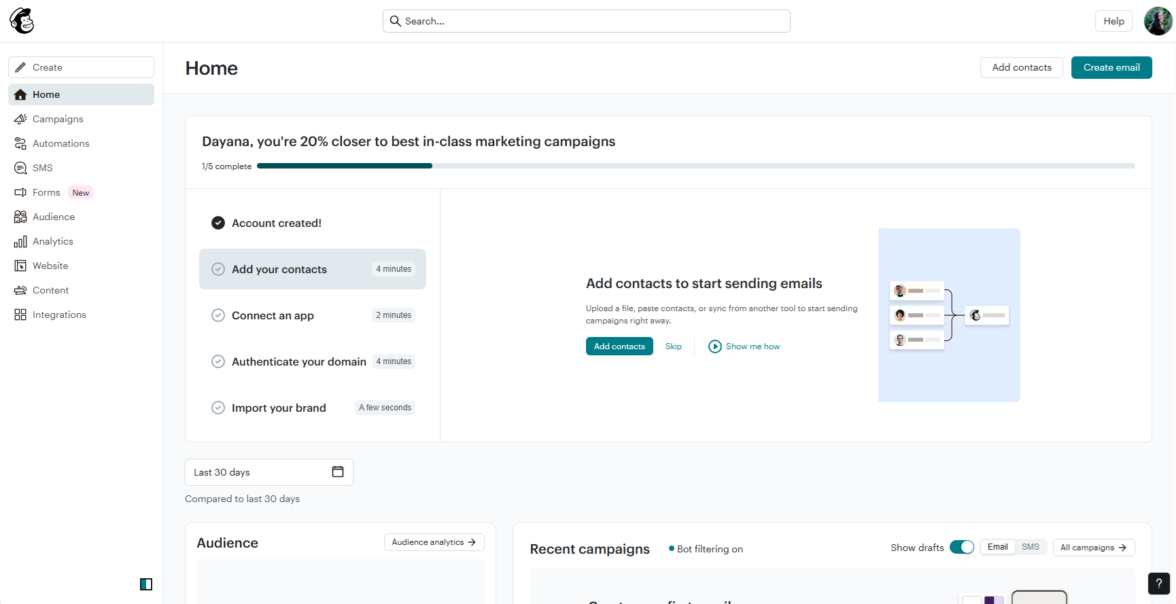Viewport: 1176px width, 604px height.
Task: Click the Skip link
Action: click(x=674, y=347)
